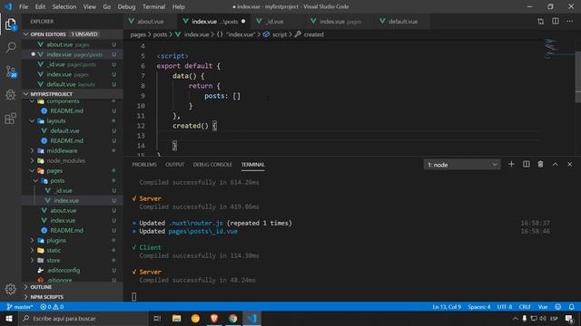Click the master branch in status bar

20,307
